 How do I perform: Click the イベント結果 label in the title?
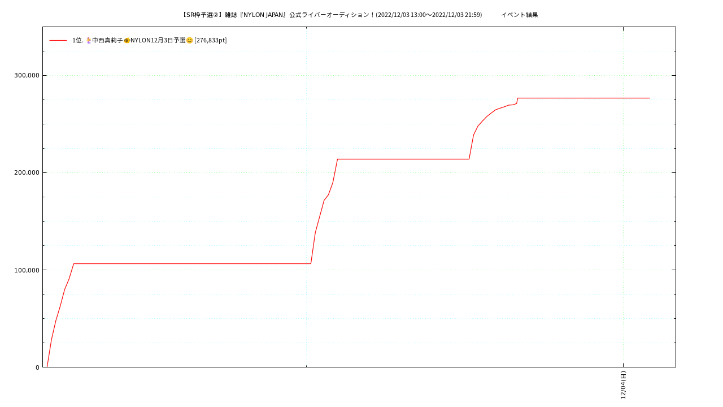[520, 15]
